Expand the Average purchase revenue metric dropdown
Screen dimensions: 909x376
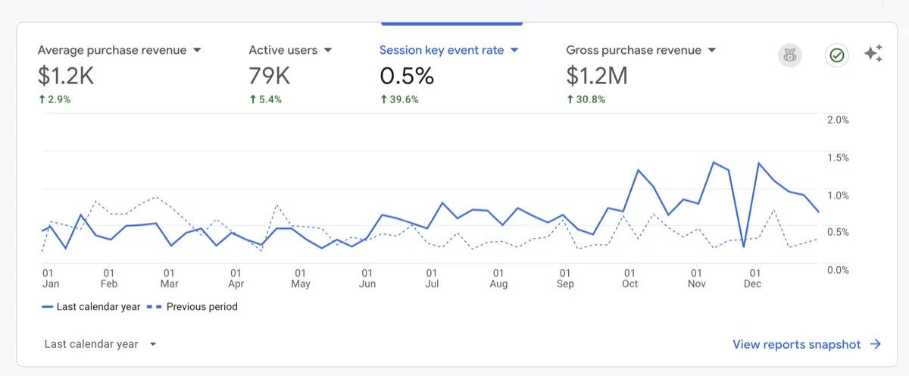(197, 50)
